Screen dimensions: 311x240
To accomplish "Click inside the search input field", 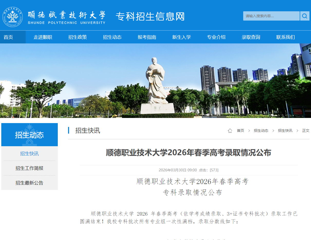I will point(270,16).
